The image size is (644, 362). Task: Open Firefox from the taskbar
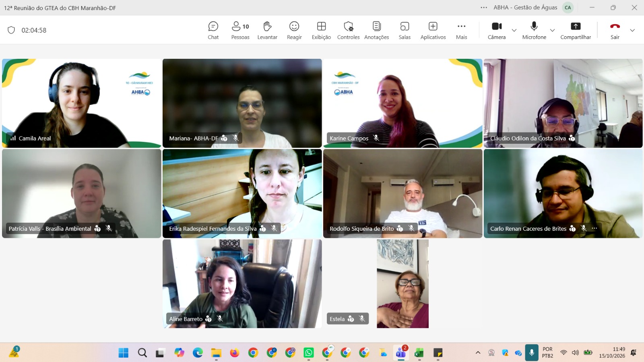click(x=235, y=353)
